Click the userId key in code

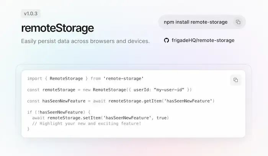tap(141, 90)
